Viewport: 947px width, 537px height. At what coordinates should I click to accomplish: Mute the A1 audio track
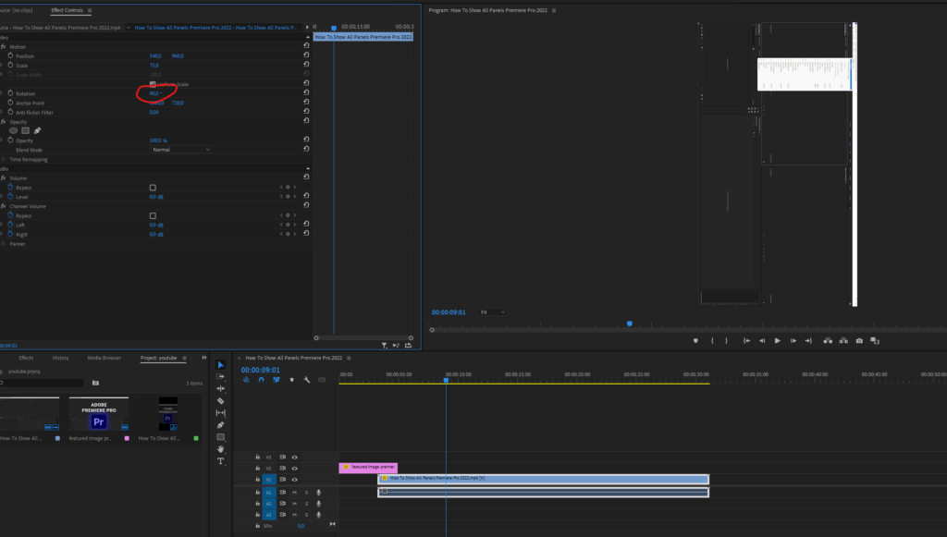pos(295,493)
